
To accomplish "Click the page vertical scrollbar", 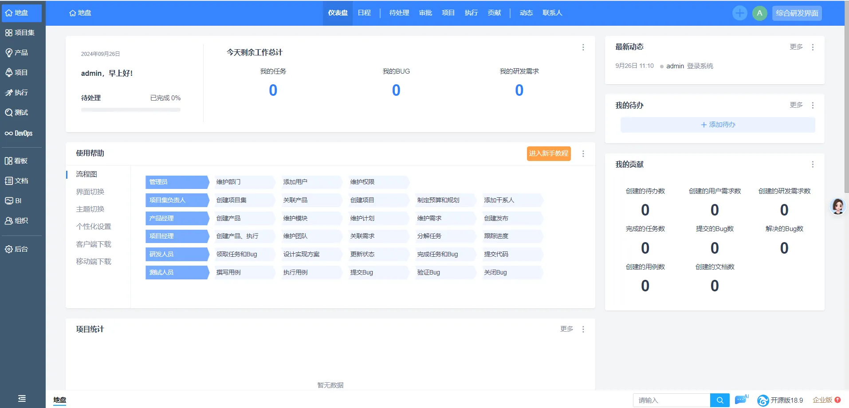I will [x=846, y=98].
